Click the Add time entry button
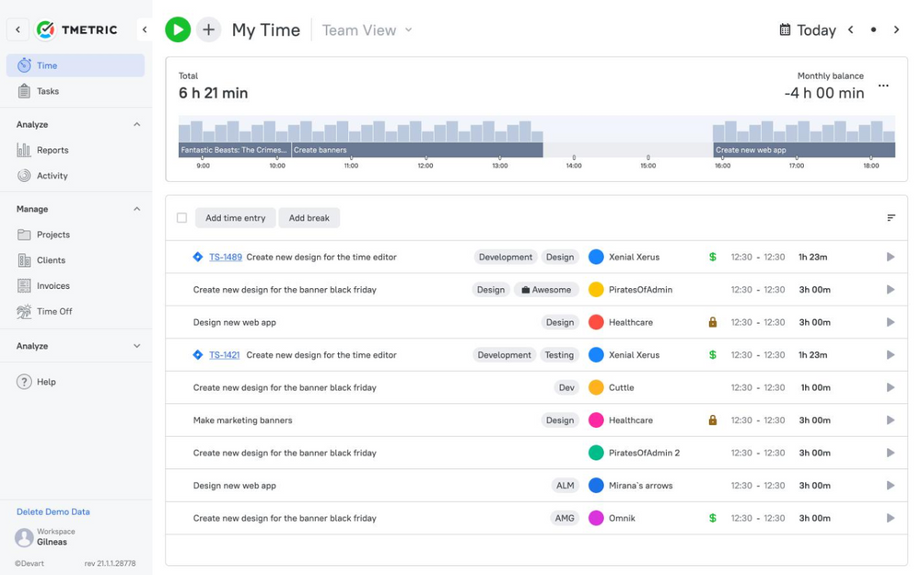The image size is (921, 575). [235, 218]
